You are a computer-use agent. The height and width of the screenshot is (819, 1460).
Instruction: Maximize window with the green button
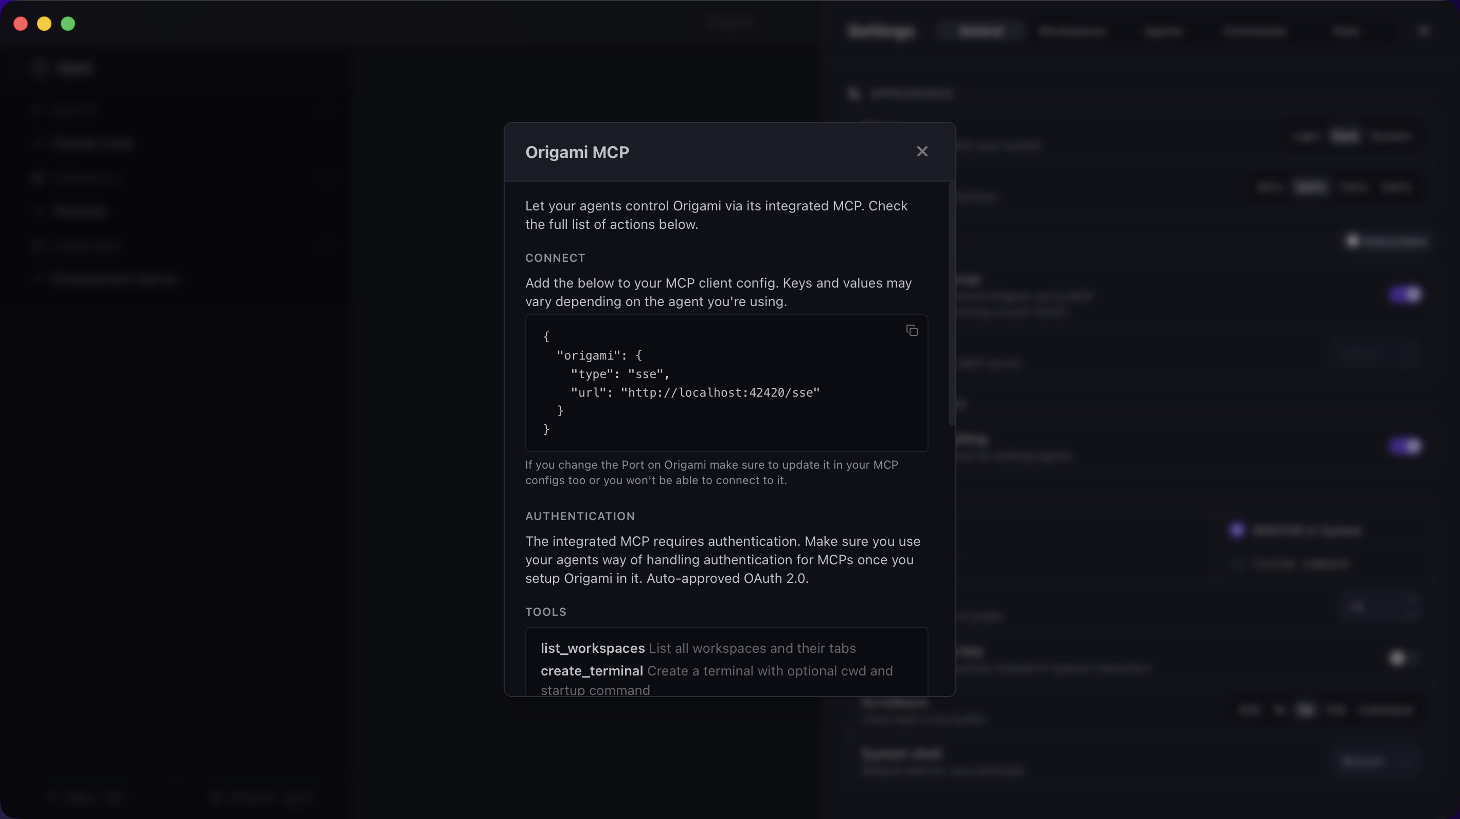pos(68,24)
